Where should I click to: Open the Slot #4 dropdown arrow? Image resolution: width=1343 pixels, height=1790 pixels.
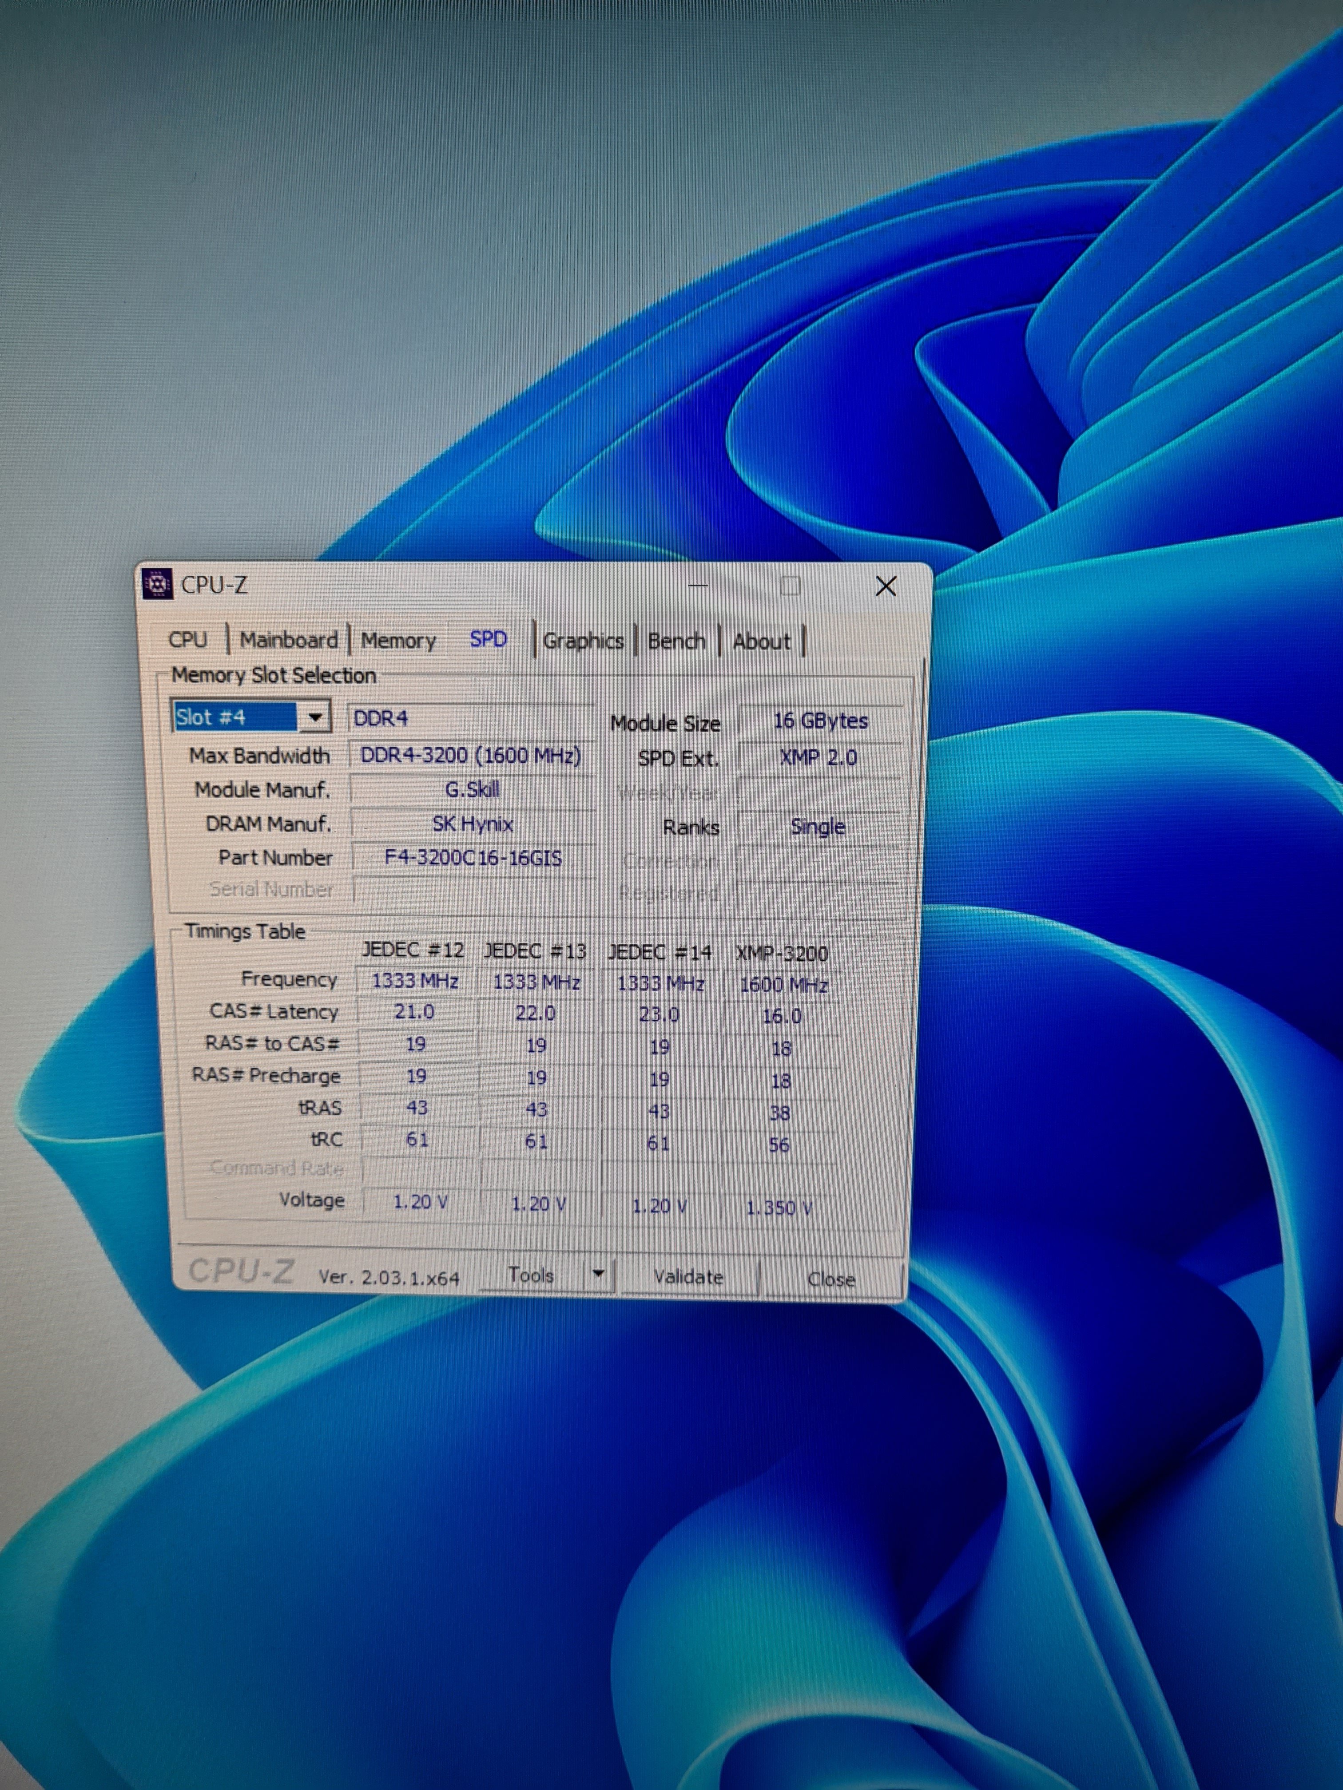click(x=315, y=717)
